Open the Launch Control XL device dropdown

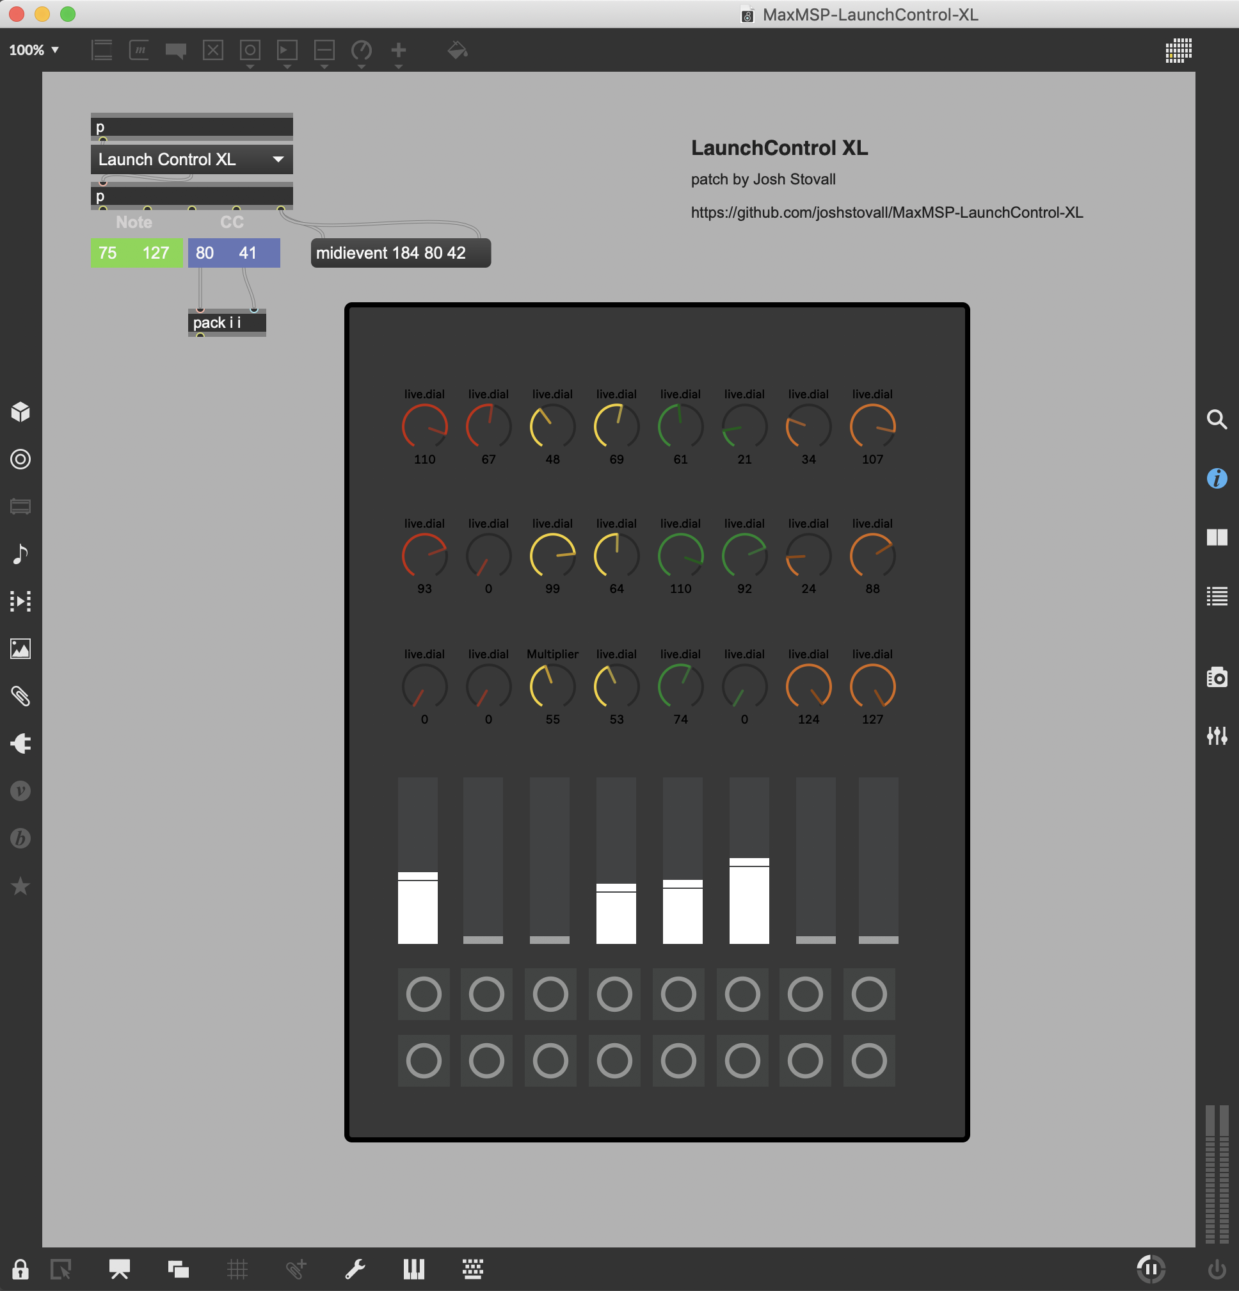191,159
